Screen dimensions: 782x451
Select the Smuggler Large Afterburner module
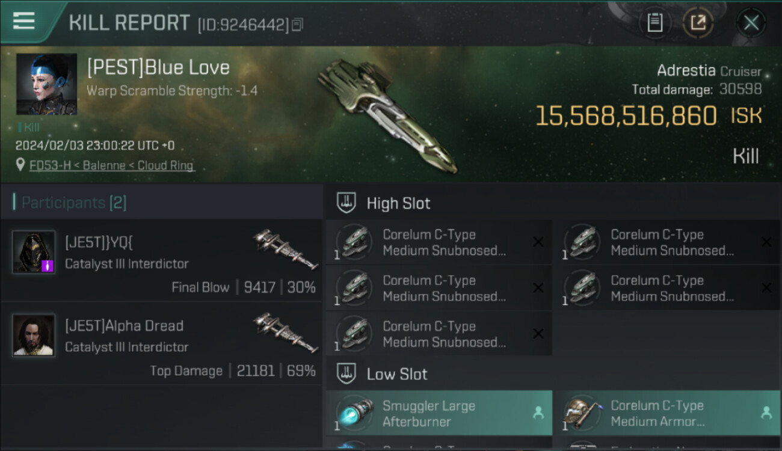[439, 413]
